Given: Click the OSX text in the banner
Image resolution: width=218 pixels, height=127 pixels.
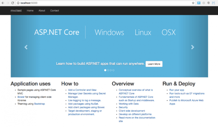Looking at the screenshot, I should coord(169,32).
